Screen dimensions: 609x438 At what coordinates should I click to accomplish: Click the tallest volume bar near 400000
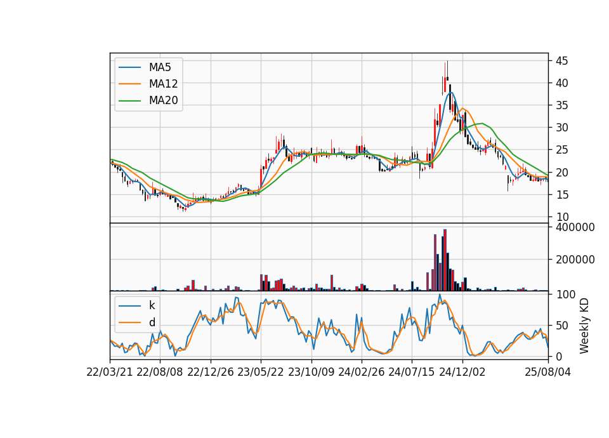(445, 260)
